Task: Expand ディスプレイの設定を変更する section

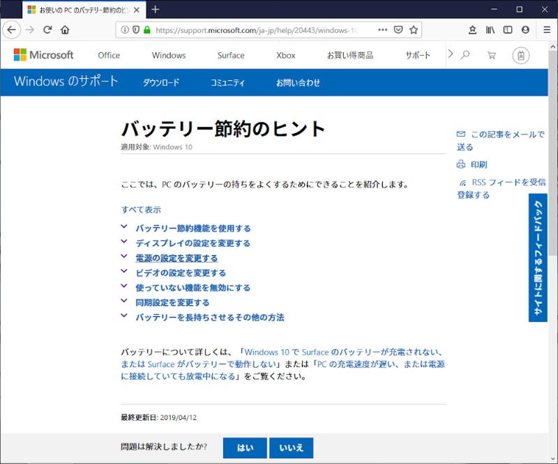Action: click(x=193, y=243)
